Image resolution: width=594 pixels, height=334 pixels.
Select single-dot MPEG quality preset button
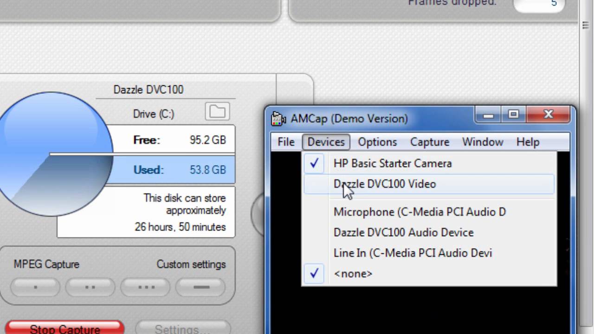pos(36,287)
